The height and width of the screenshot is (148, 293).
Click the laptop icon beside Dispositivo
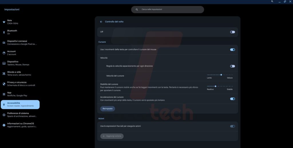4,63
